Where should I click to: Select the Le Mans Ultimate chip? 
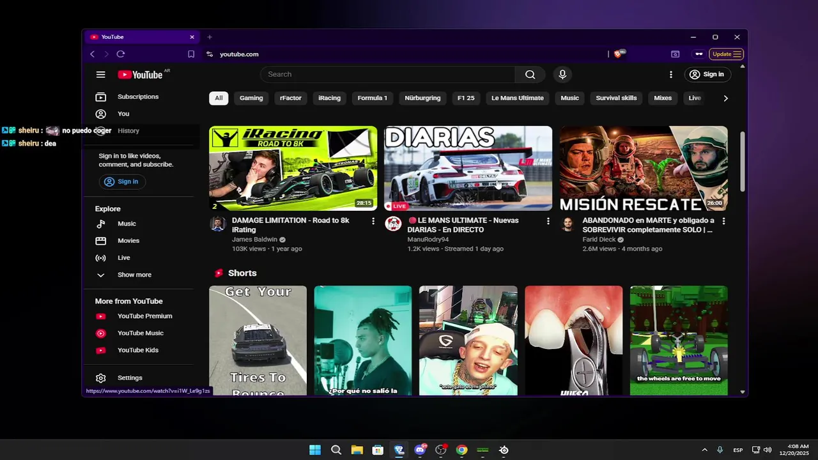tap(518, 98)
